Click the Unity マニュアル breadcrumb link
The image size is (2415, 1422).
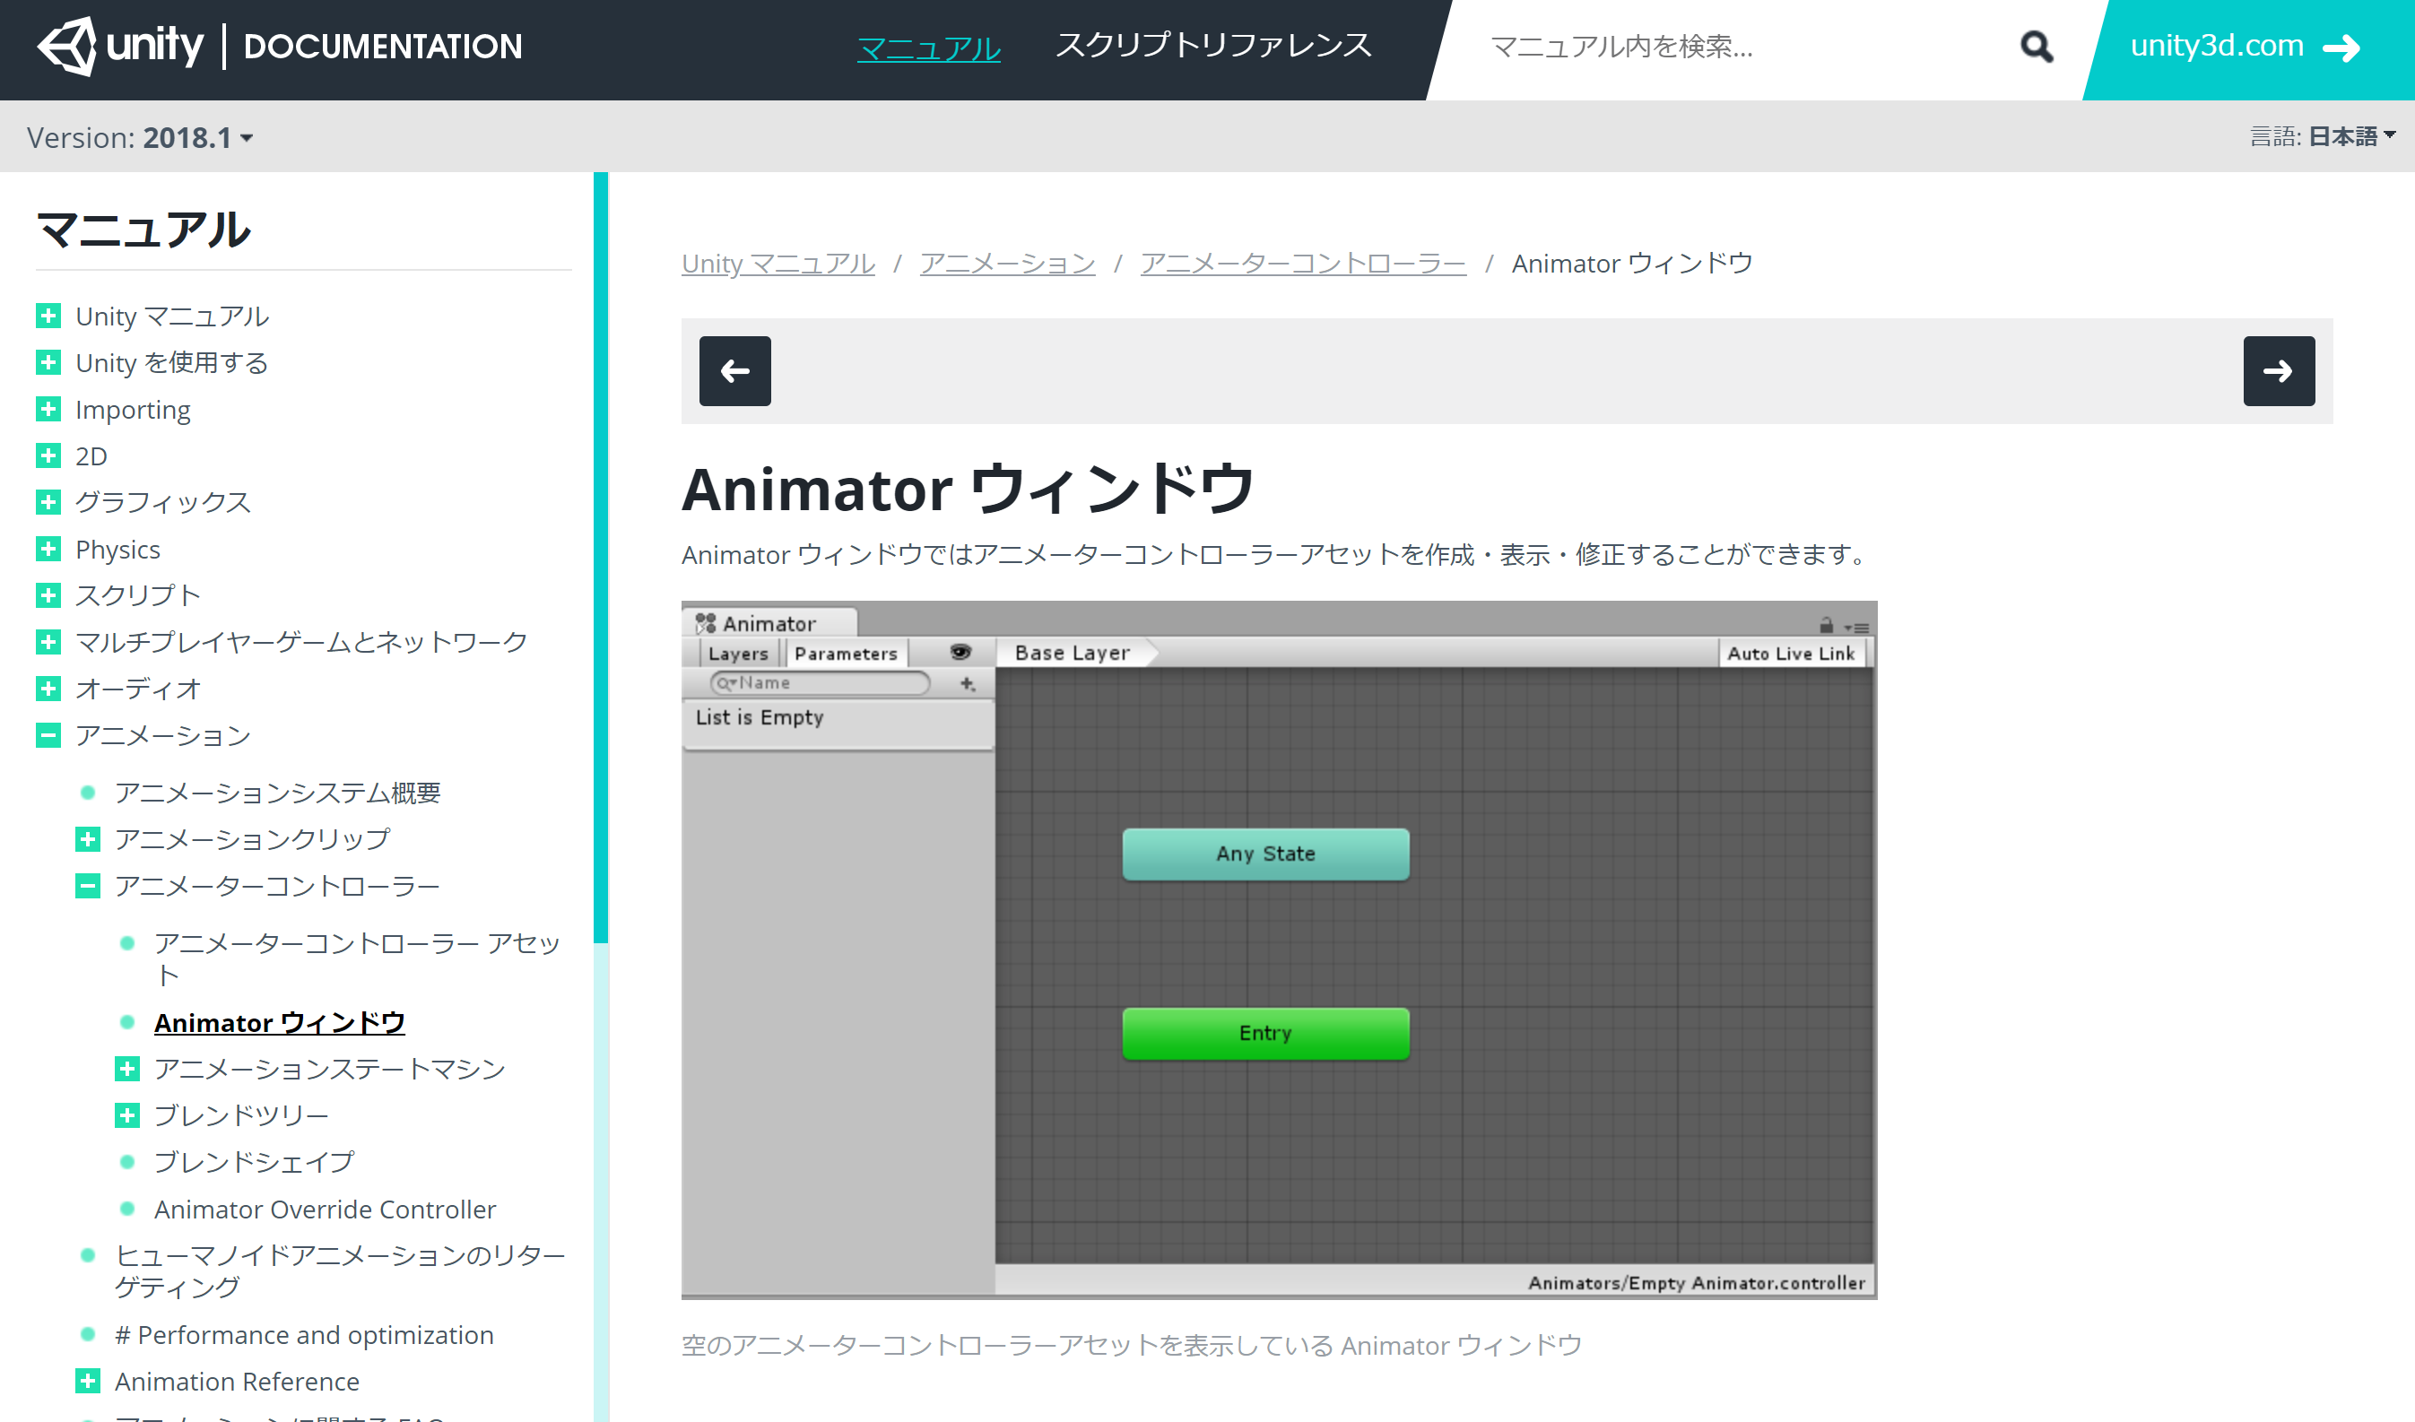click(x=777, y=263)
